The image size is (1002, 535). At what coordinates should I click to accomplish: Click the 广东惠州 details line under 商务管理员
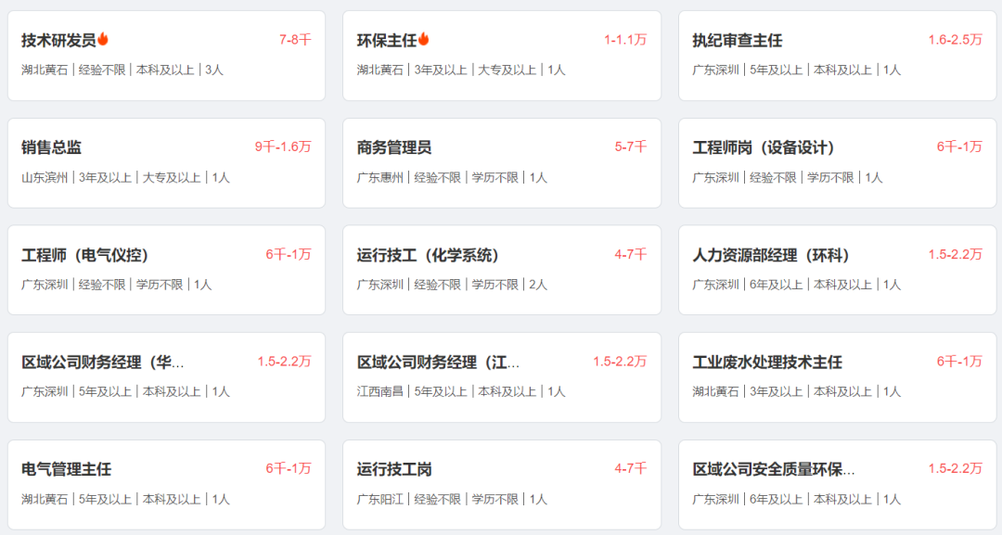452,177
